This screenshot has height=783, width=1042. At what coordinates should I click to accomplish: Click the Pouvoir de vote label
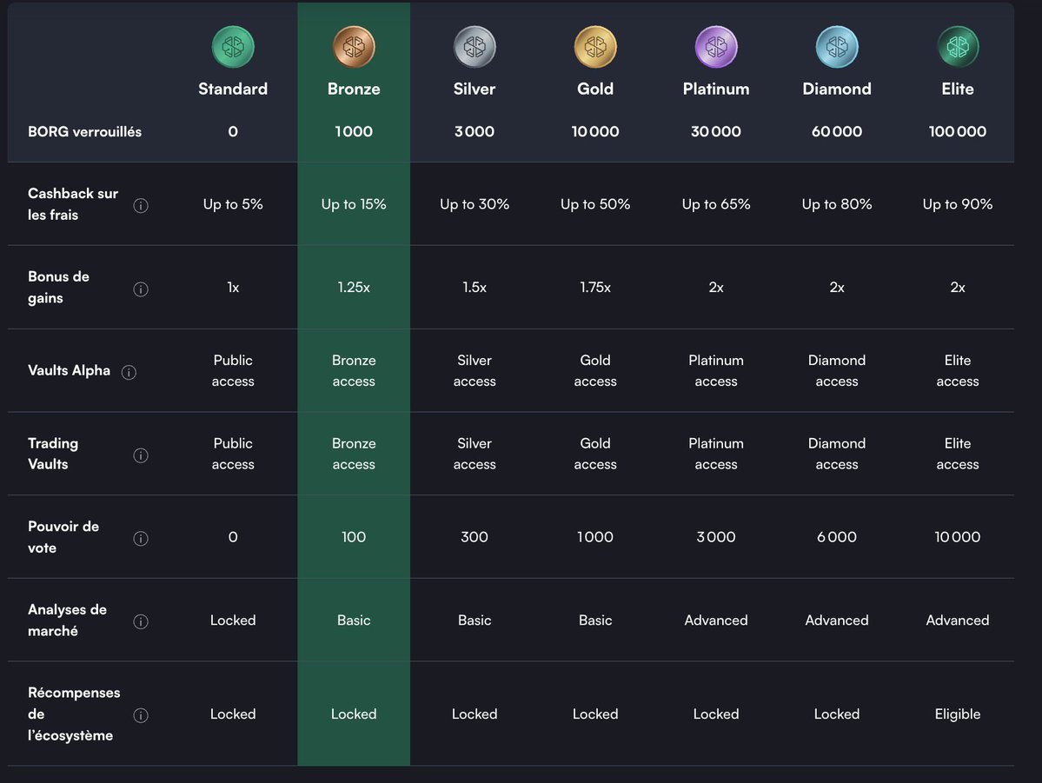pyautogui.click(x=63, y=537)
